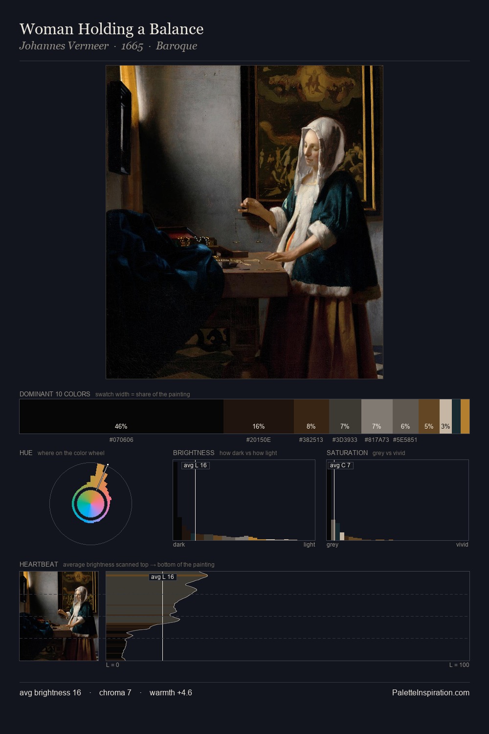This screenshot has height=734, width=489.
Task: Click the year '1665' in the subtitle
Action: click(132, 46)
